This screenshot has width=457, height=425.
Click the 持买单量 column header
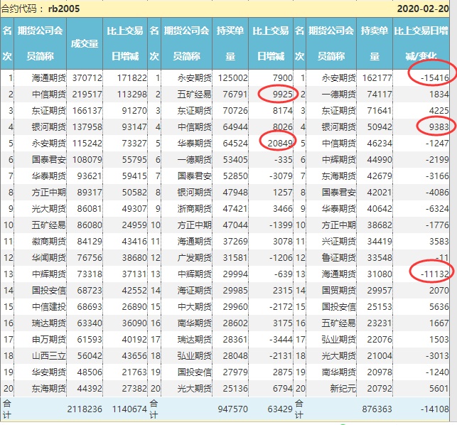(x=230, y=43)
